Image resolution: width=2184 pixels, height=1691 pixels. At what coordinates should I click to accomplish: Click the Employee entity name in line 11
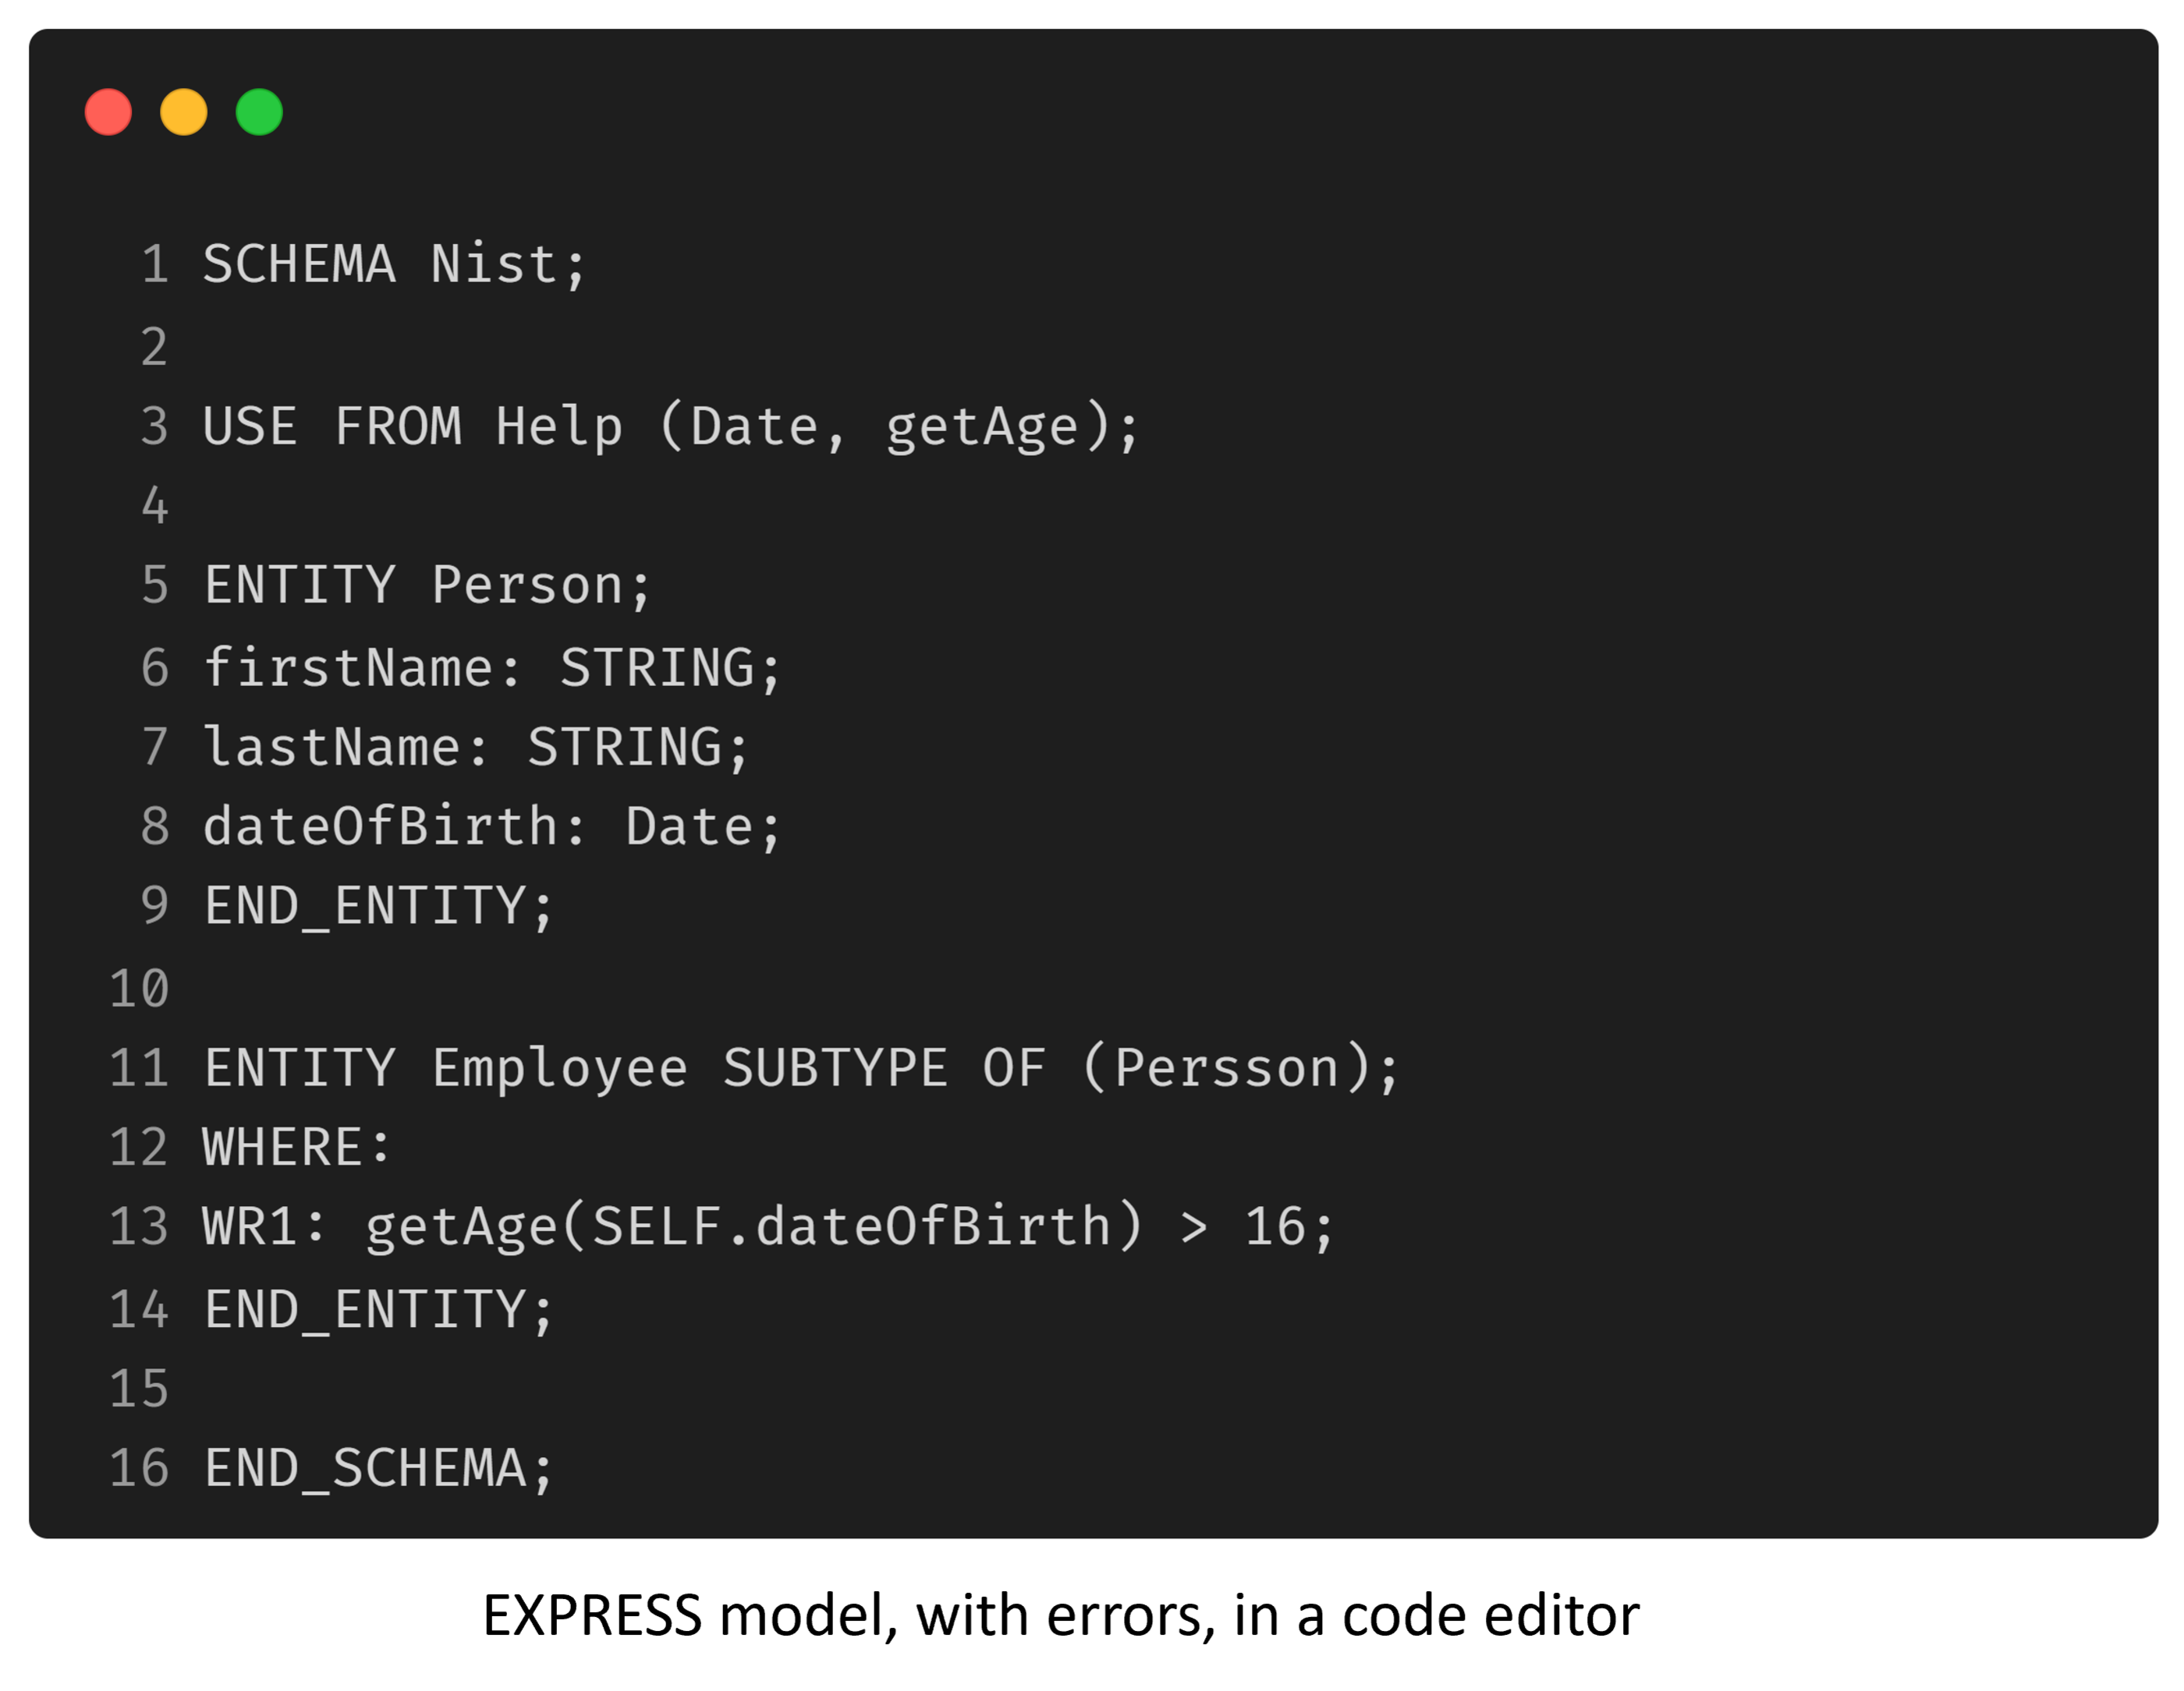click(559, 1068)
